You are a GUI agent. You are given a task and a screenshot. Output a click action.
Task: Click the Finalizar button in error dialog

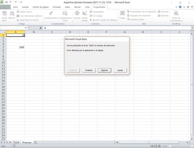89,70
